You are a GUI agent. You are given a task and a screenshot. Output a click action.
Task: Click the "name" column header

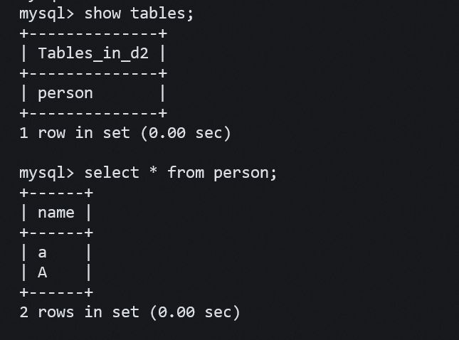point(56,213)
